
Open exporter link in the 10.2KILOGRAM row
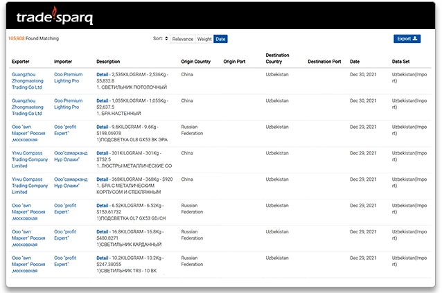pos(28,265)
